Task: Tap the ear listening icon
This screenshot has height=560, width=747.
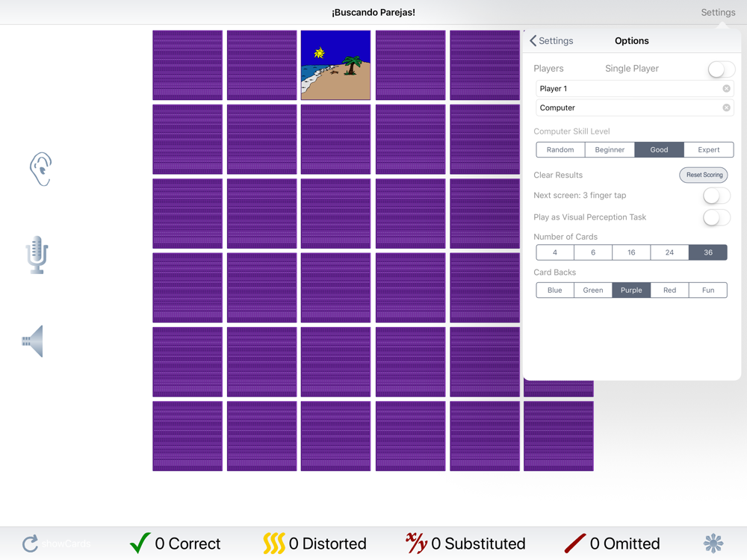Action: [x=40, y=169]
